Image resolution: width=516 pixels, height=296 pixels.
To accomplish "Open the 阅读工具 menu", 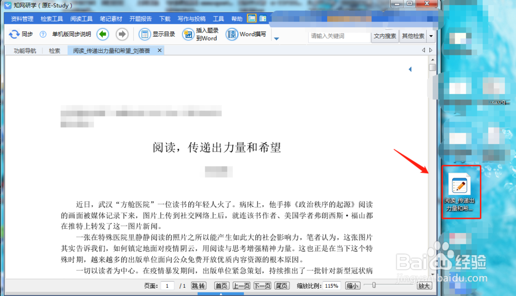I will point(82,19).
